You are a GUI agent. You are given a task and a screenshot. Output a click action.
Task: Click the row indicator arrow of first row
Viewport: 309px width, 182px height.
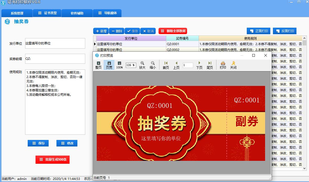(95, 44)
